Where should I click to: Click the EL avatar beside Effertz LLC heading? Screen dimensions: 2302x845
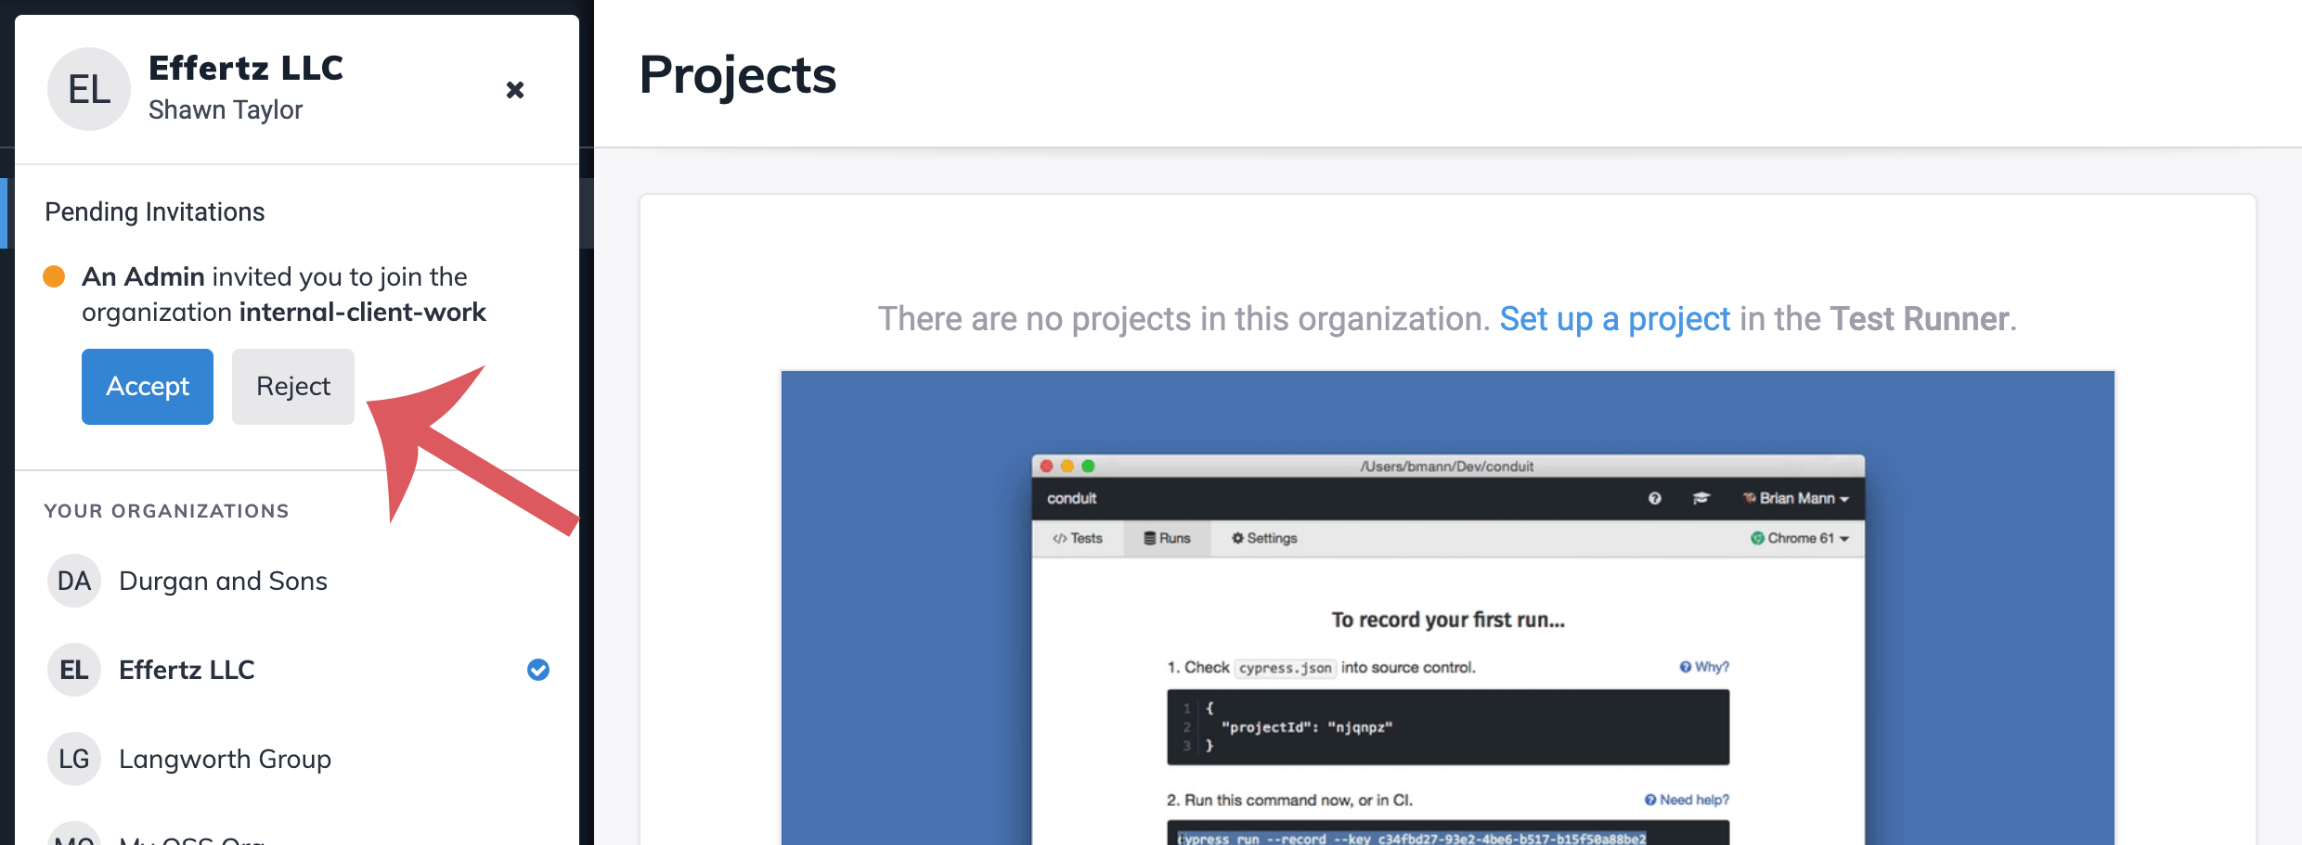tap(88, 89)
